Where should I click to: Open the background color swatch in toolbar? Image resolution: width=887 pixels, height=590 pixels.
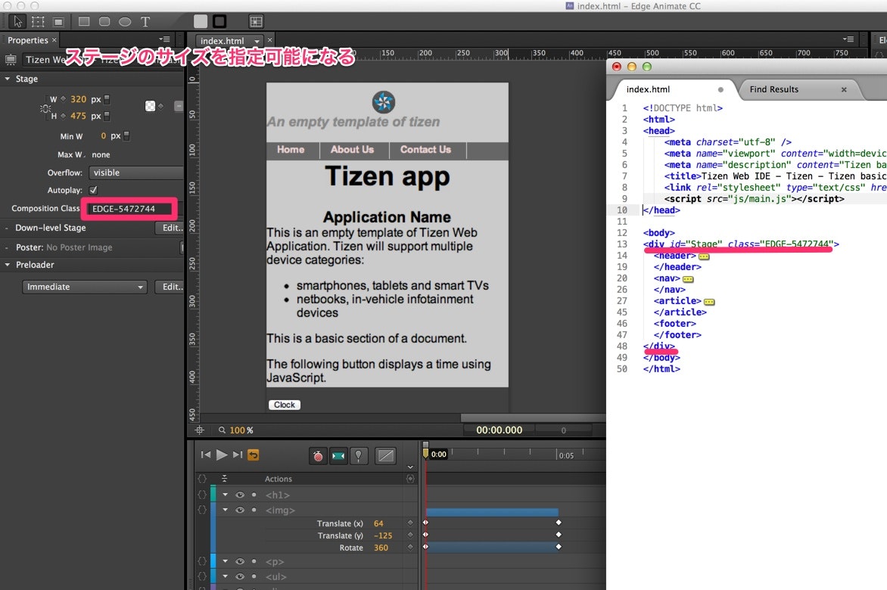coord(201,21)
